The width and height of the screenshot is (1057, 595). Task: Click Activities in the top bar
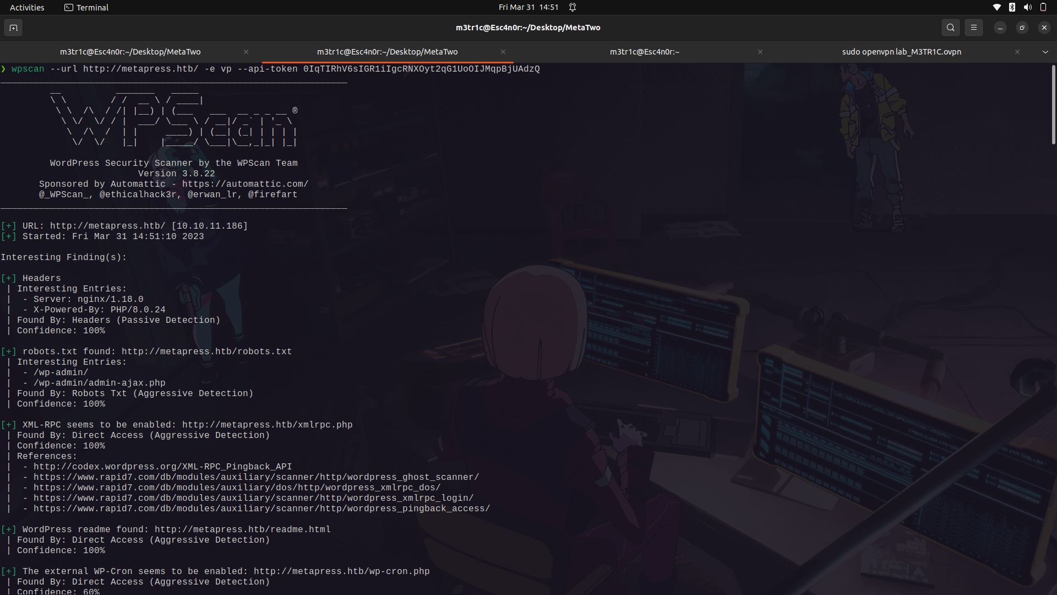[26, 7]
